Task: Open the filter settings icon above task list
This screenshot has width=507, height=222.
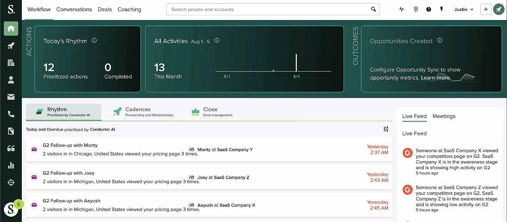Action: [386, 129]
